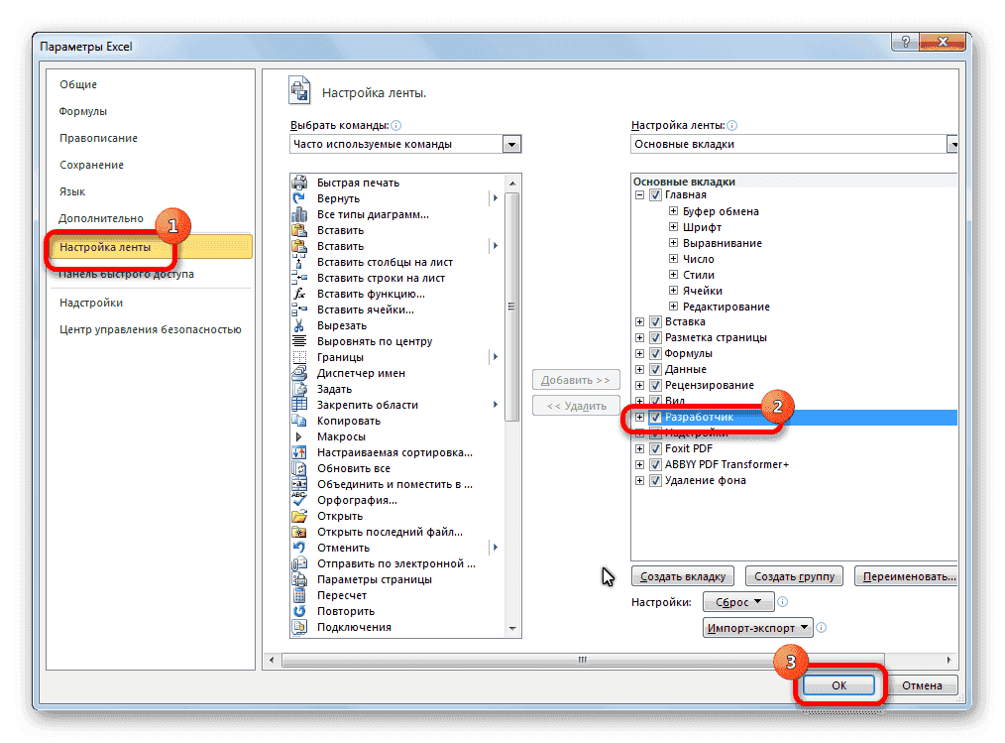The width and height of the screenshot is (1005, 743).
Task: Click the Создать вкладку button
Action: pos(682,575)
